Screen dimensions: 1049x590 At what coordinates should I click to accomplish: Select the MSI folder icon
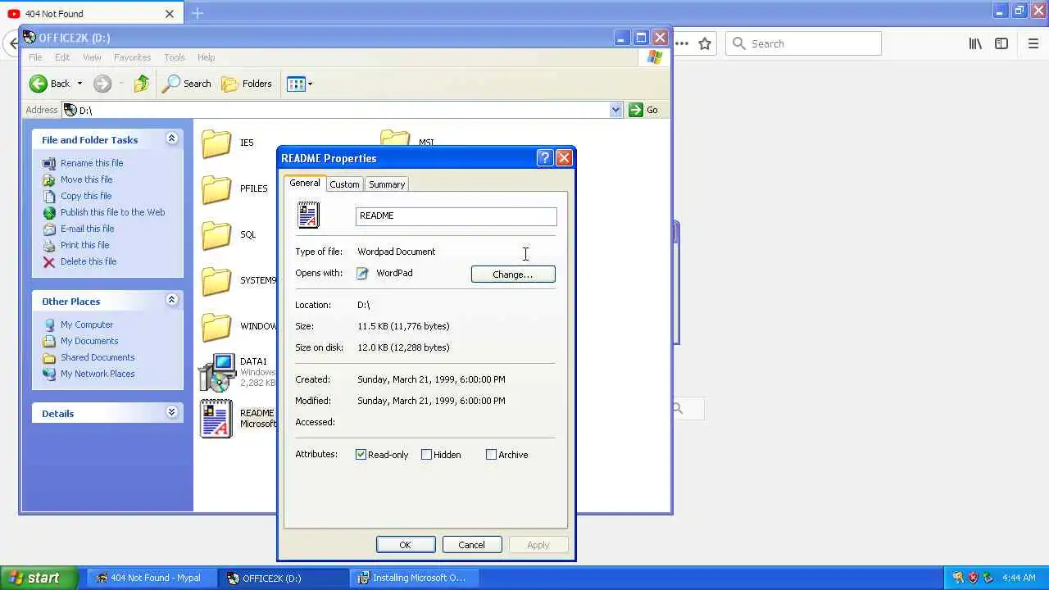coord(395,138)
